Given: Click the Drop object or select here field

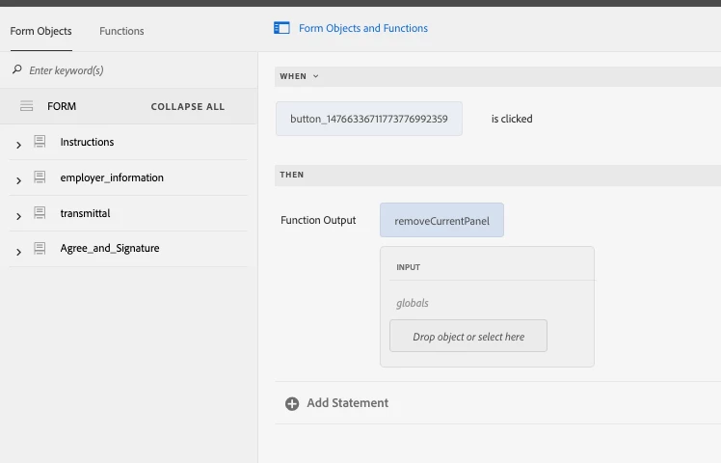Looking at the screenshot, I should (x=468, y=337).
